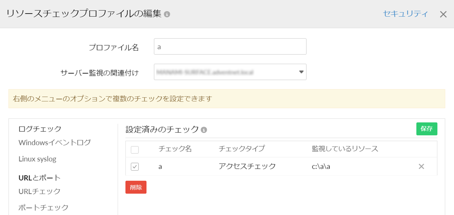Uncheck the checkbox for check "a"

(x=135, y=167)
